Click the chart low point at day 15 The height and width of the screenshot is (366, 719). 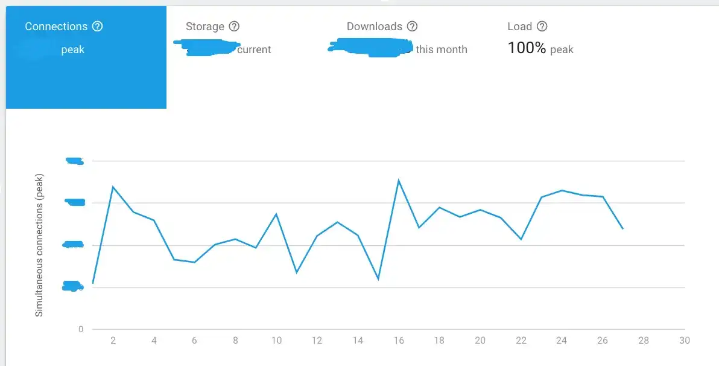click(x=378, y=279)
